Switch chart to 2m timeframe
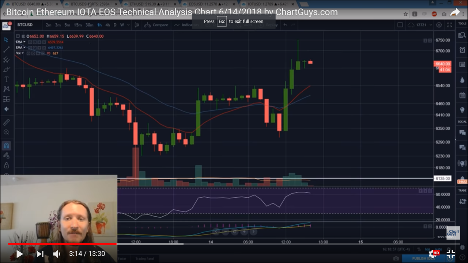The width and height of the screenshot is (468, 263). 48,25
